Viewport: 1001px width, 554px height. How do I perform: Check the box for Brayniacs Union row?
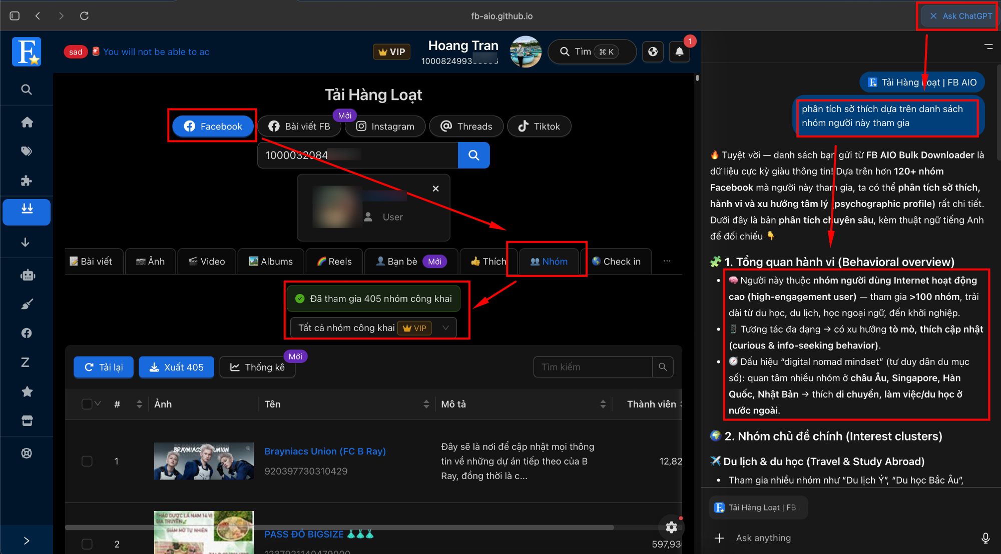(87, 461)
